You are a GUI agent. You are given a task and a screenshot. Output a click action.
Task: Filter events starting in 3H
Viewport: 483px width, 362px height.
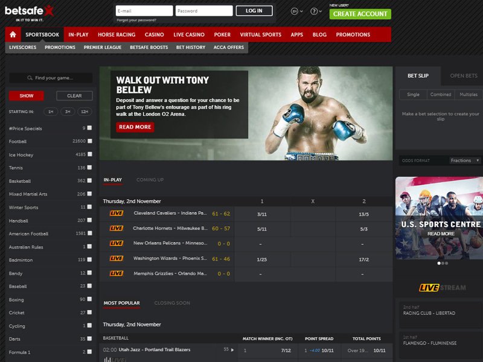pyautogui.click(x=68, y=112)
